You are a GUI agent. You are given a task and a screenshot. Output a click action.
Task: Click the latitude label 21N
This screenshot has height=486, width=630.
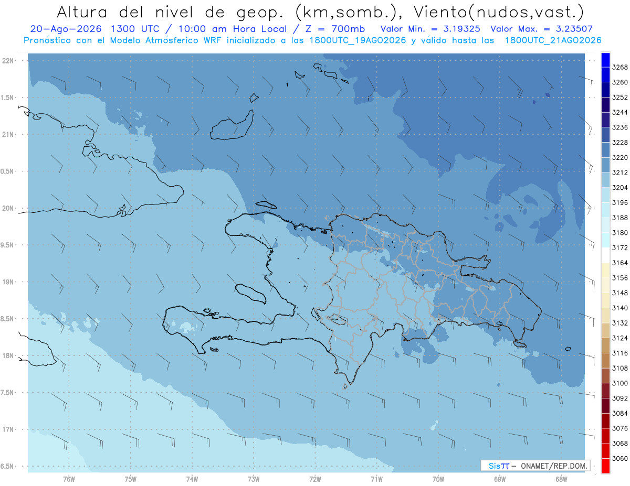(x=8, y=135)
